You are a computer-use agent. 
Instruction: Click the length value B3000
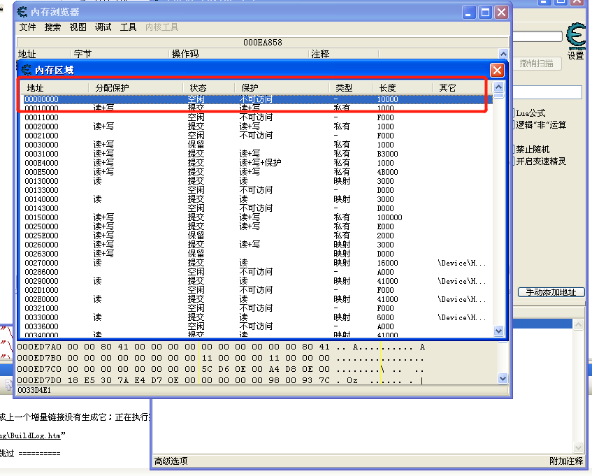[x=387, y=154]
